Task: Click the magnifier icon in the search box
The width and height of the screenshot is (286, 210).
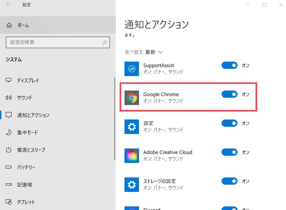Action: 105,42
